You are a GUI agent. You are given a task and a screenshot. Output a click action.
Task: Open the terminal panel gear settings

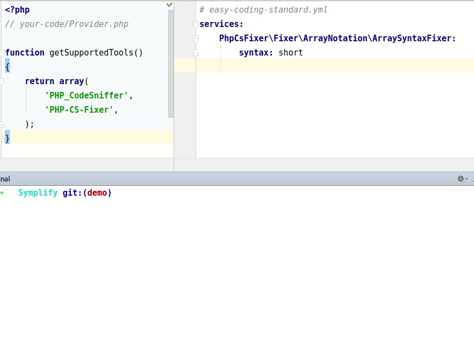(461, 179)
